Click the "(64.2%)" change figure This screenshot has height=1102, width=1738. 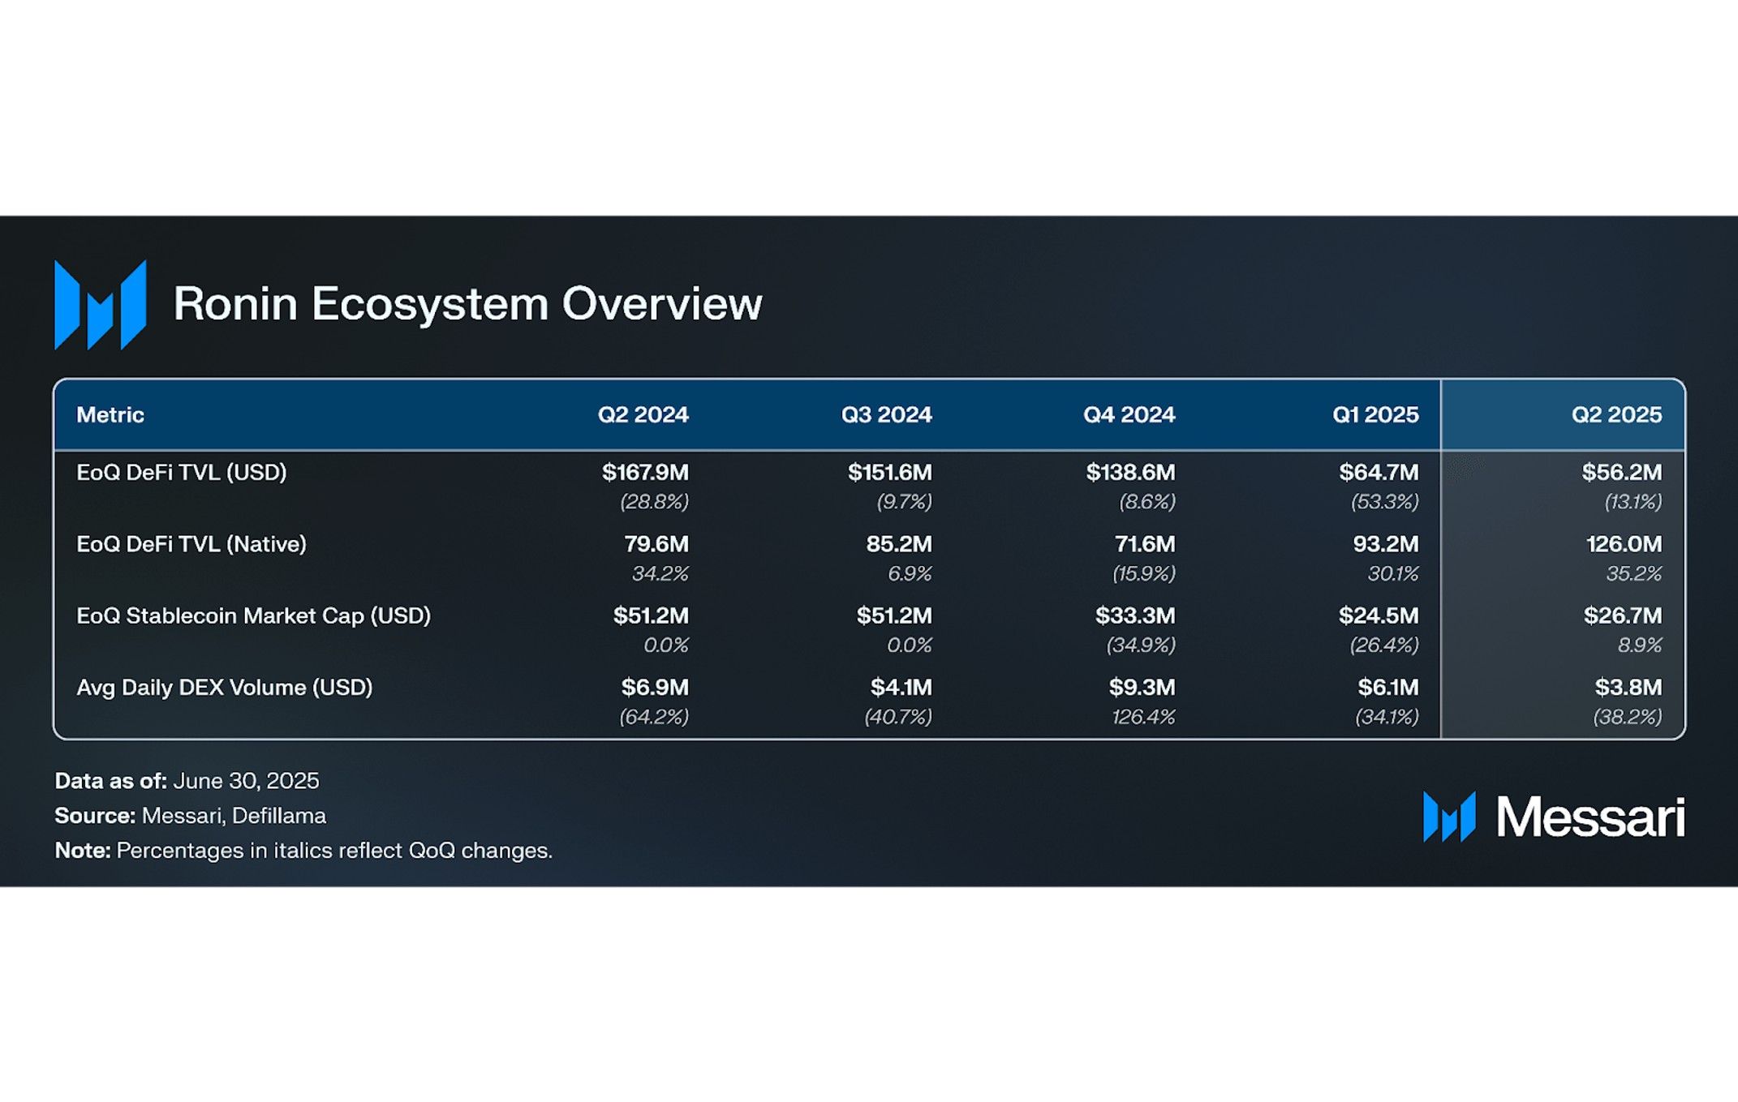[654, 718]
